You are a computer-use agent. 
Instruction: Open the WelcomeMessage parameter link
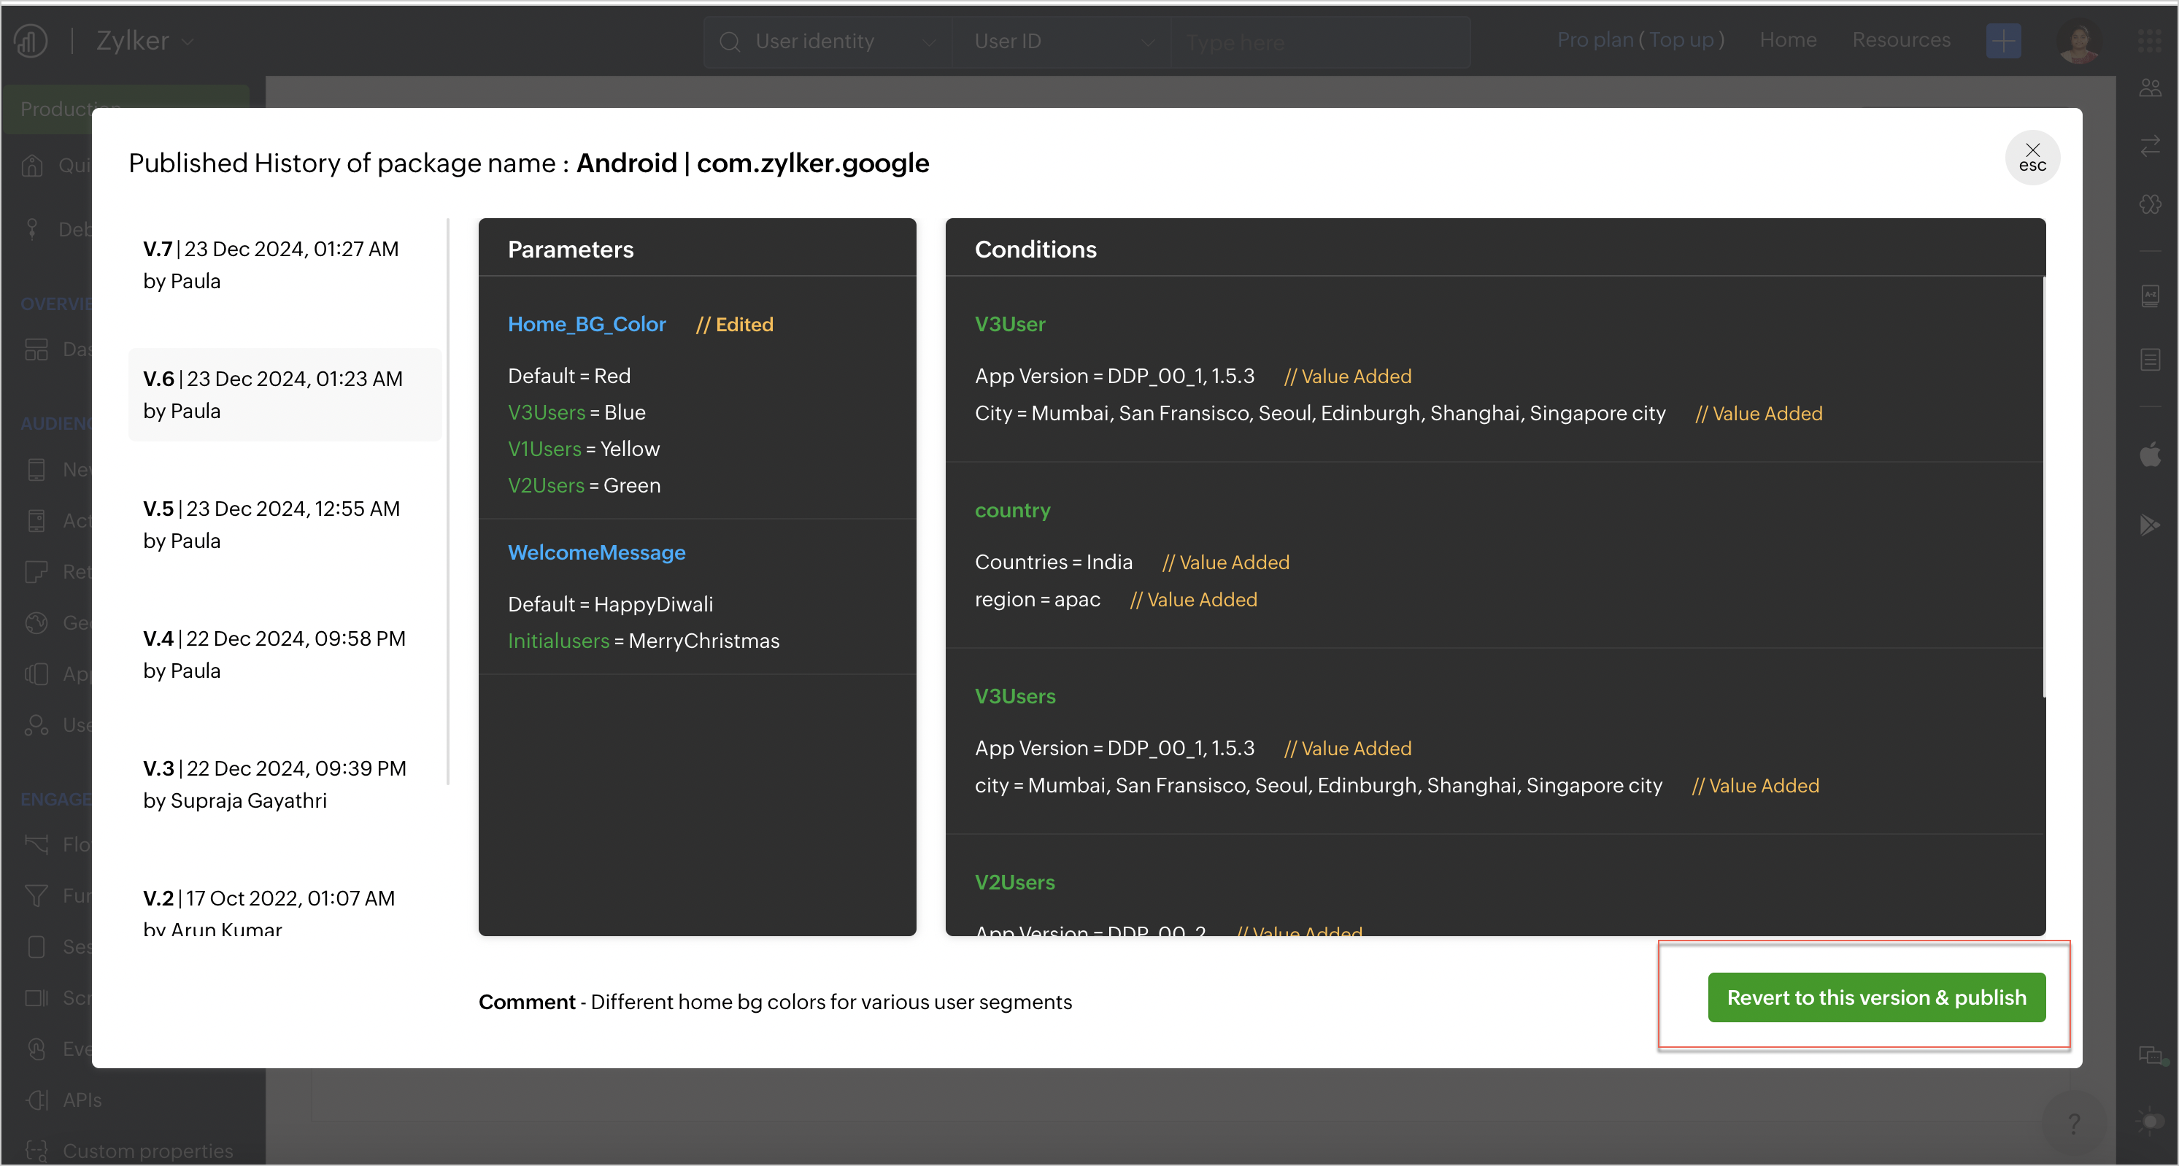[595, 552]
